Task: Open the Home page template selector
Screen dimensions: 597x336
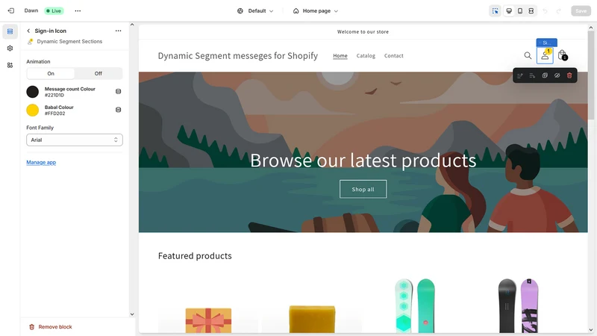Action: 316,11
